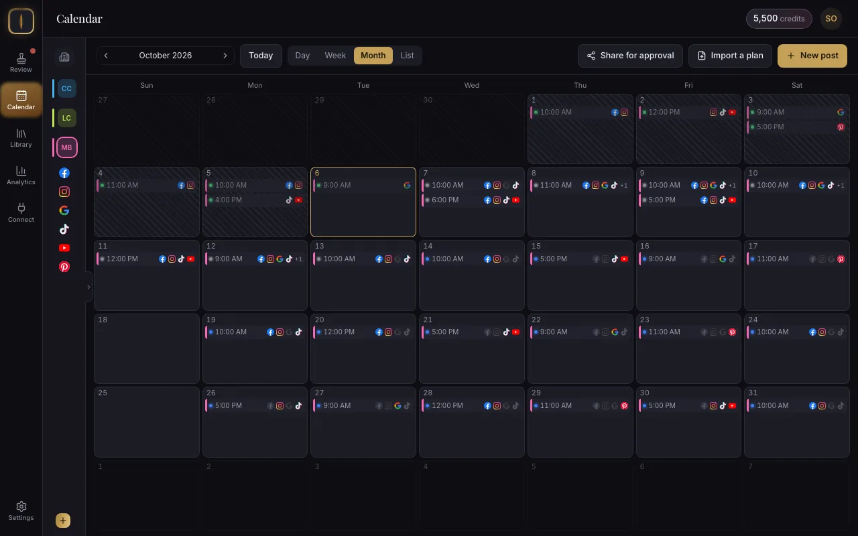This screenshot has width=858, height=536.
Task: Click Google icon on October 27 post
Action: 397,406
